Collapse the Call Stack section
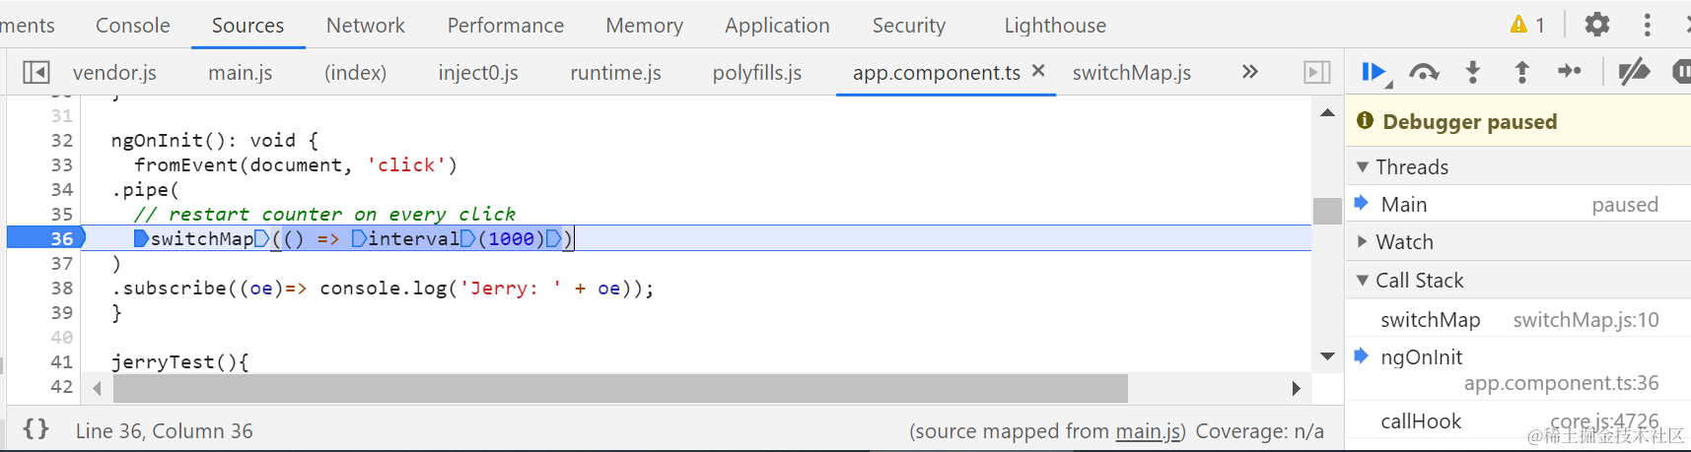The height and width of the screenshot is (452, 1691). pyautogui.click(x=1363, y=281)
